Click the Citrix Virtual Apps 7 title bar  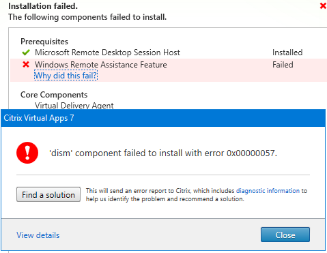coord(163,118)
